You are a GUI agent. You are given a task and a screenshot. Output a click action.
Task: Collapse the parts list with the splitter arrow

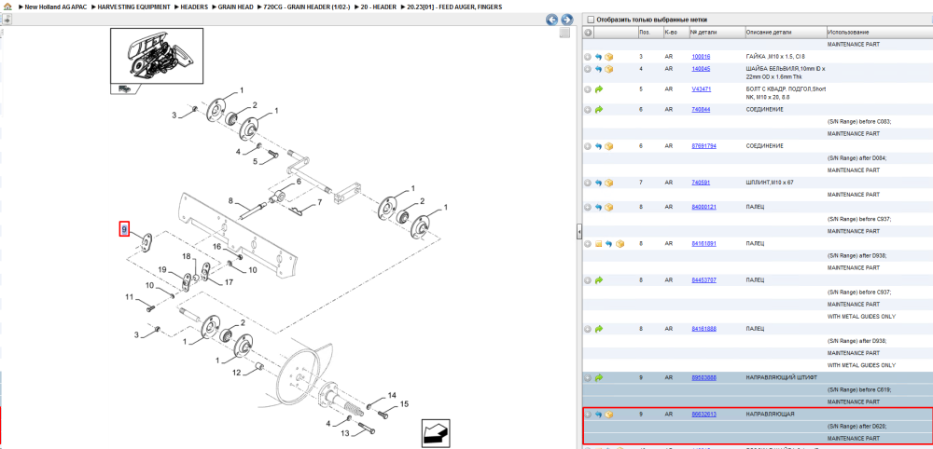coord(579,231)
